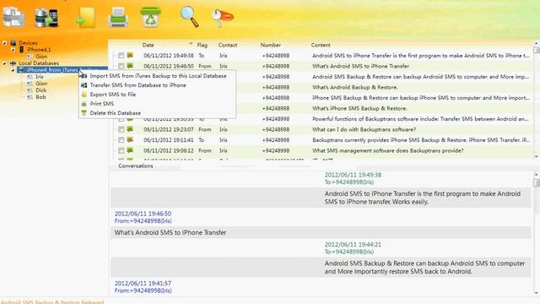This screenshot has height=304, width=540.
Task: Click the 2012/06/11 19:46:50 conversation timestamp
Action: [x=143, y=214]
